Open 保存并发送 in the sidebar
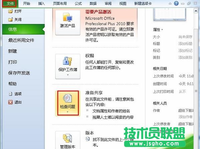 click(x=19, y=73)
